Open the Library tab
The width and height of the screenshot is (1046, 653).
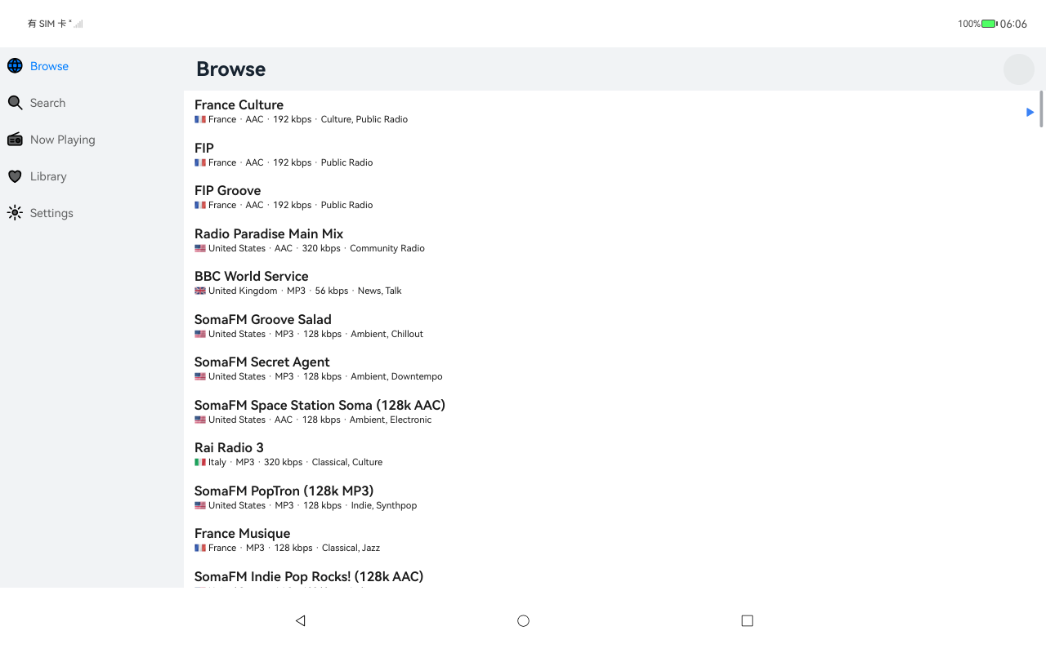92,176
